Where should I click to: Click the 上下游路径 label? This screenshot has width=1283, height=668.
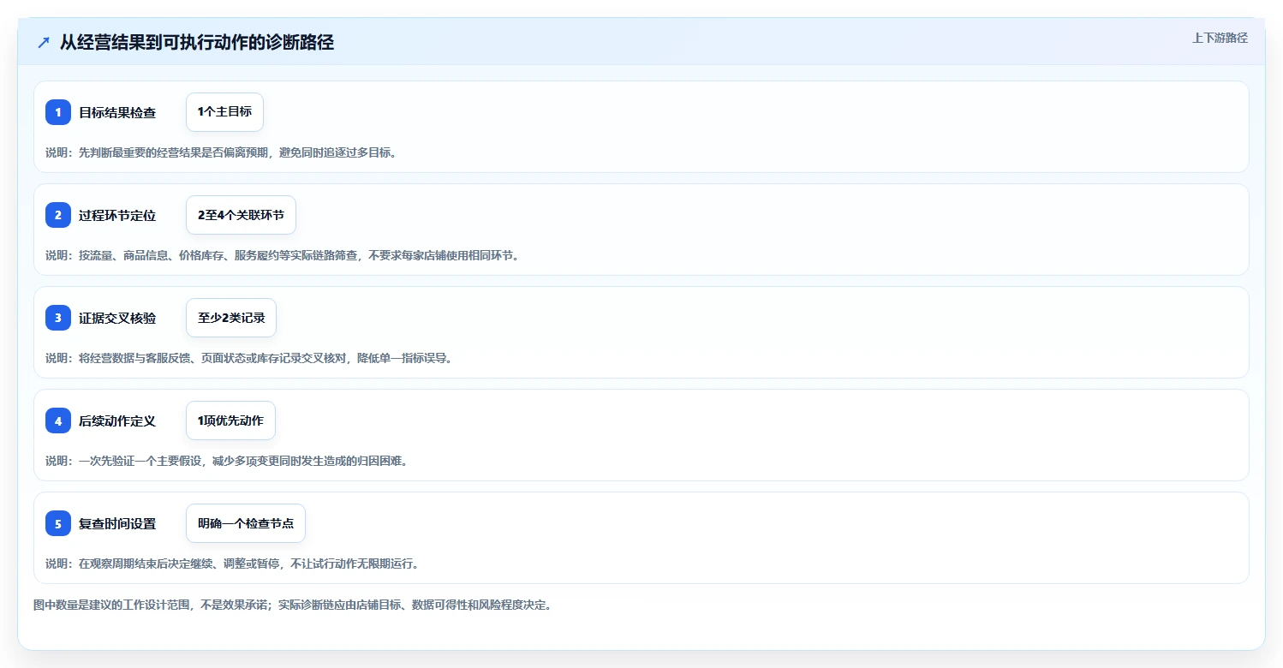coord(1220,38)
